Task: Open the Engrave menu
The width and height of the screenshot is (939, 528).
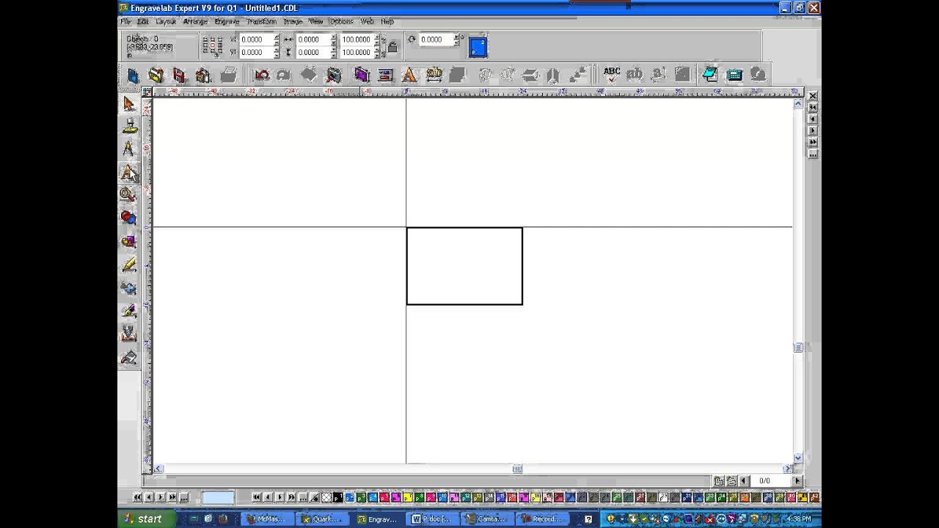Action: [x=227, y=21]
